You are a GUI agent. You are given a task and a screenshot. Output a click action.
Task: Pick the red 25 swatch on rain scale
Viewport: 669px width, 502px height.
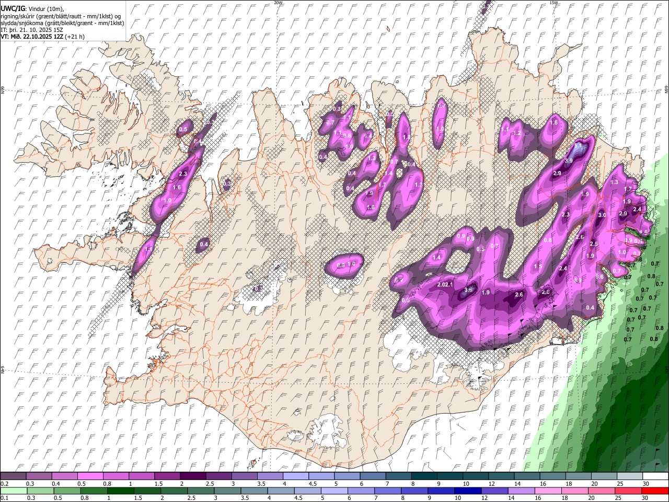pos(629,490)
